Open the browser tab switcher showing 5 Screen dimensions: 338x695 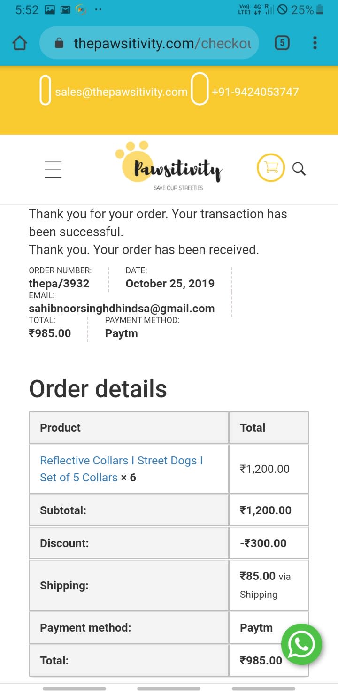[x=282, y=43]
